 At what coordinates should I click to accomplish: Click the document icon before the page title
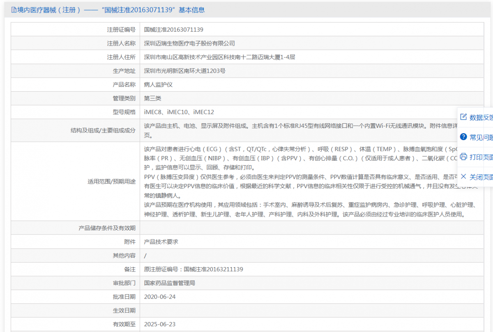point(14,10)
